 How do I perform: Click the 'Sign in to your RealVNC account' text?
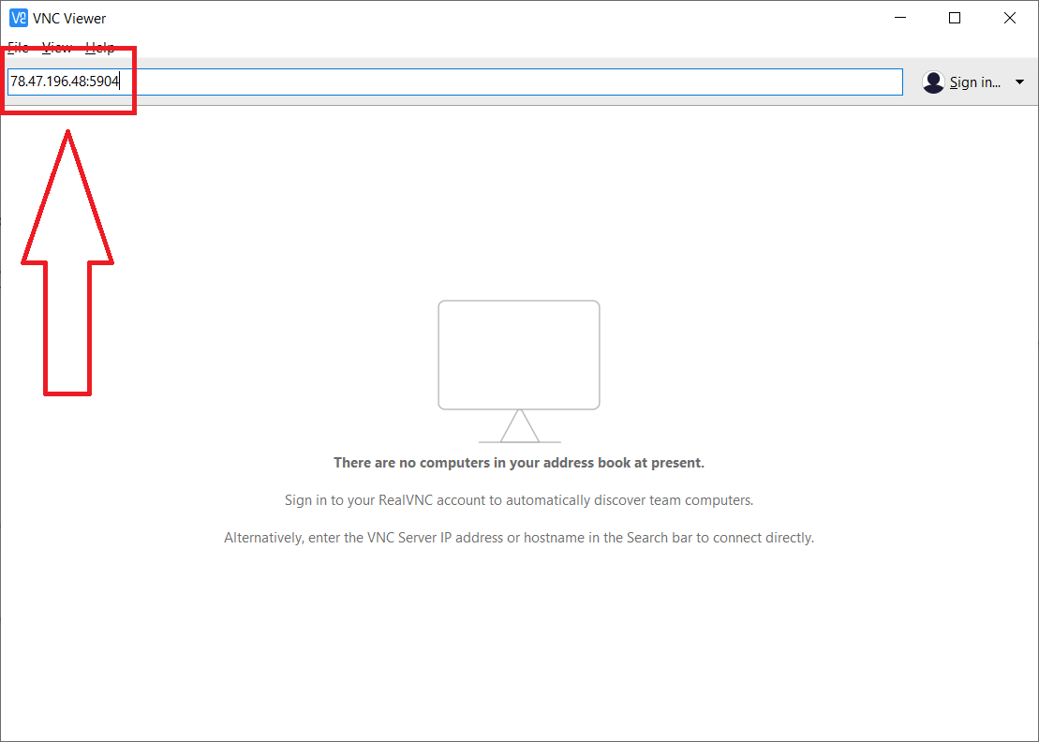[x=518, y=500]
